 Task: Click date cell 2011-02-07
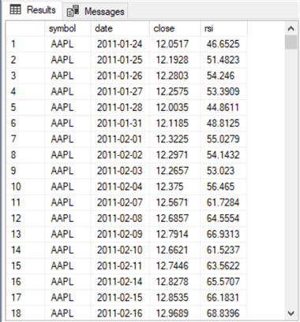120,202
